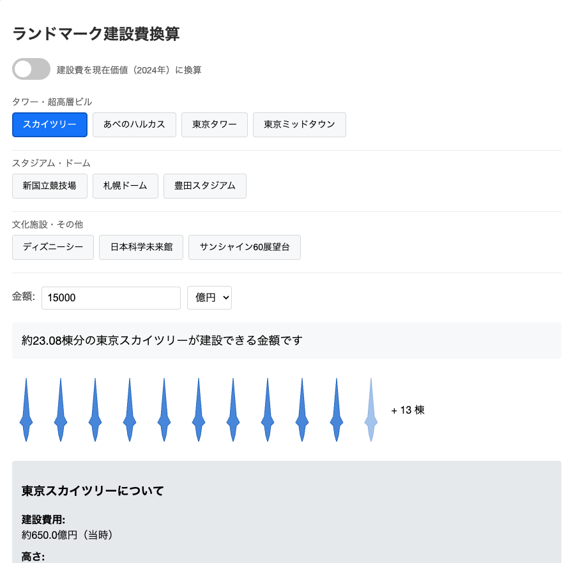Select 豊田スタジアム
This screenshot has height=563, width=571.
point(205,186)
